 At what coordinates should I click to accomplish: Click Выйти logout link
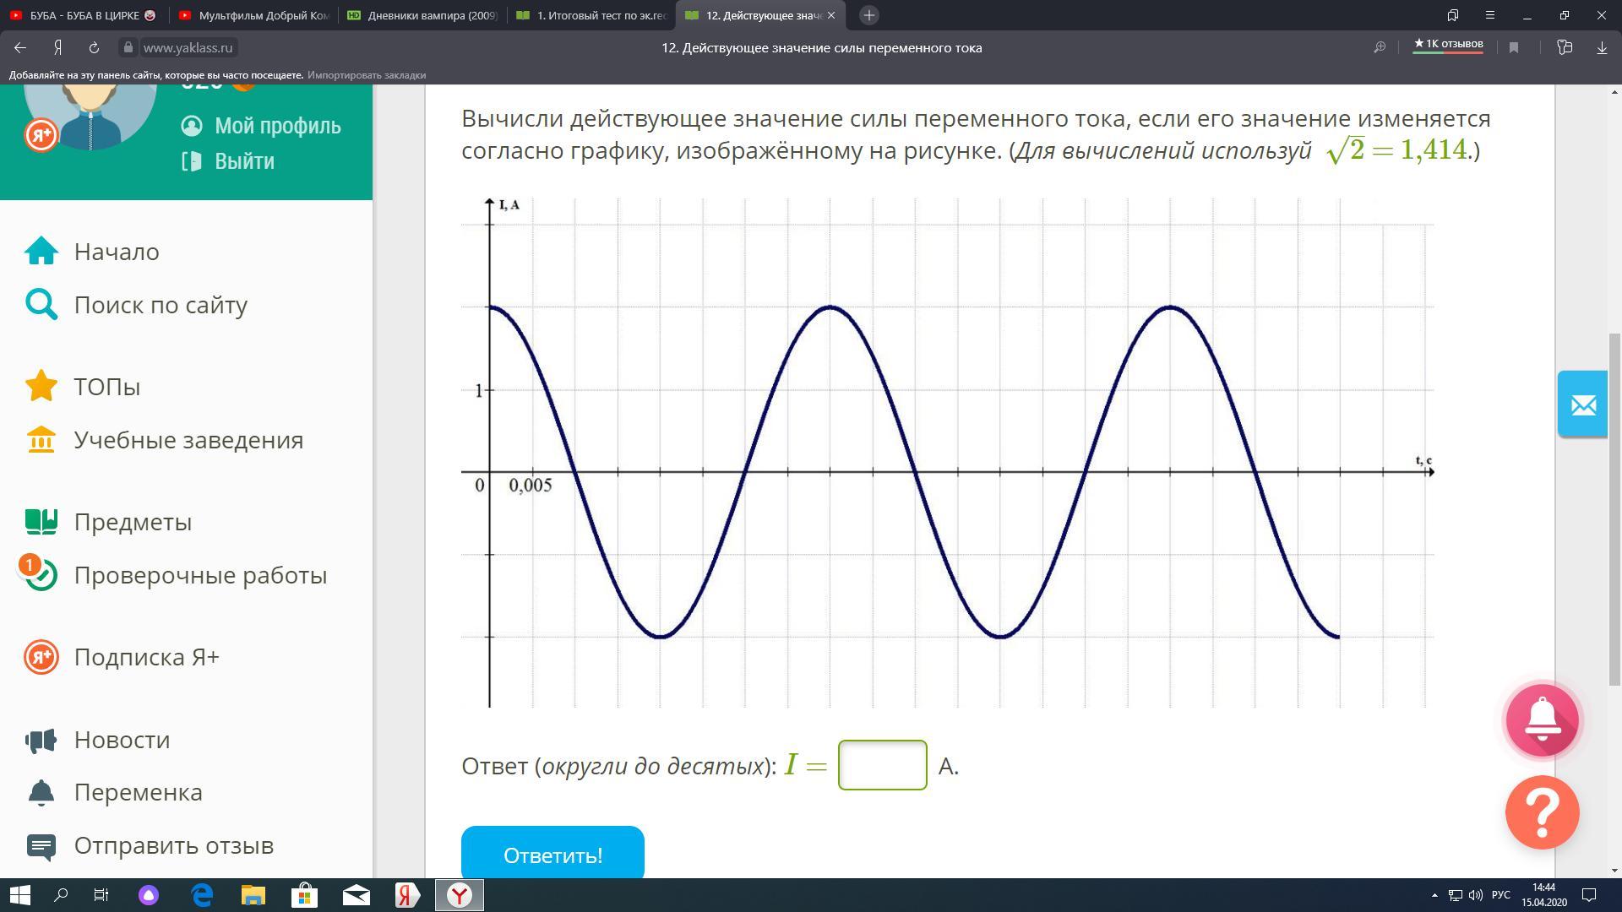coord(243,161)
